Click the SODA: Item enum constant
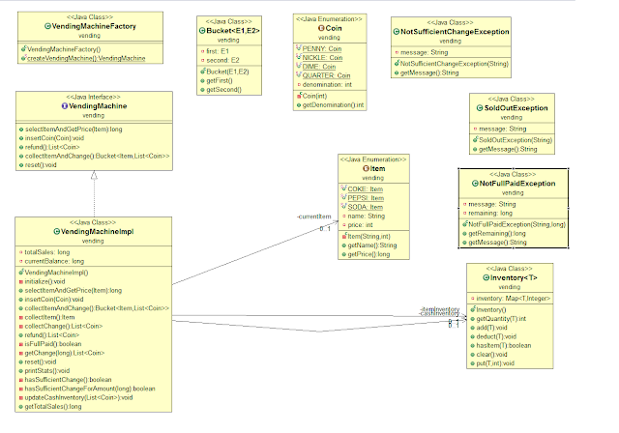Screen dimensions: 619x433 pos(366,208)
